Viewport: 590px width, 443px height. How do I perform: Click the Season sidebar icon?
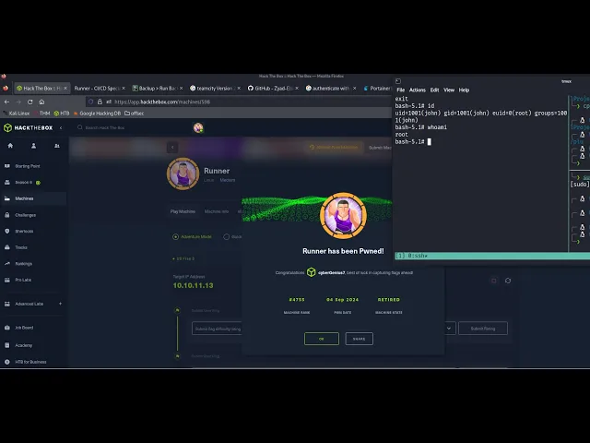(x=7, y=182)
